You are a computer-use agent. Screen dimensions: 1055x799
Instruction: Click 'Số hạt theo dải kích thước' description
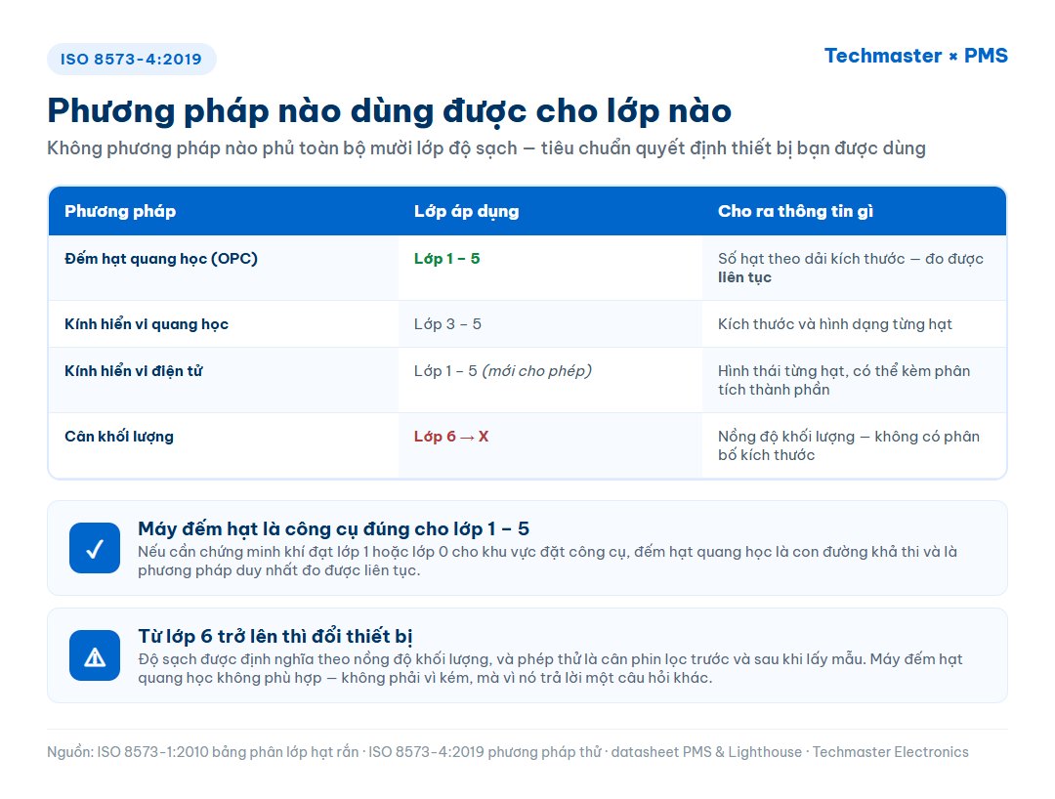tap(851, 268)
